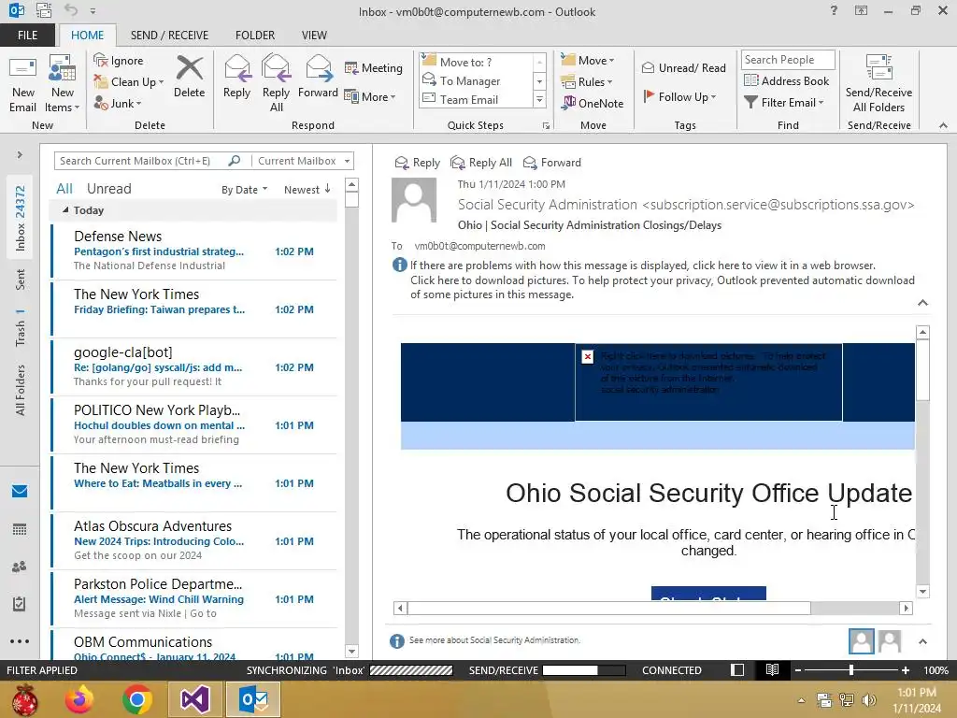Click Reply All in the reading pane
The height and width of the screenshot is (718, 957).
coord(481,163)
